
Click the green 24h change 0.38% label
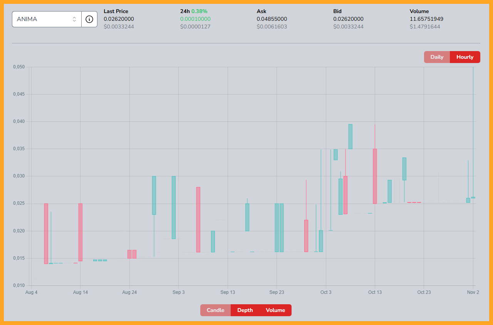coord(200,11)
